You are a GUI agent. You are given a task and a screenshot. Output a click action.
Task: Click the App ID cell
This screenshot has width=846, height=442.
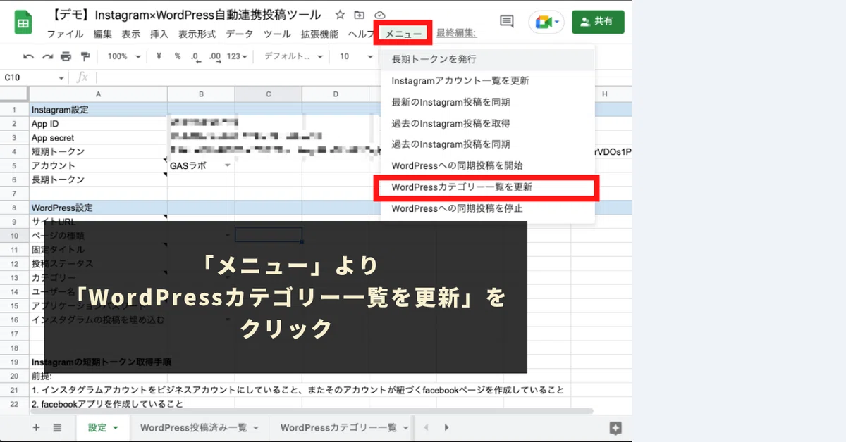98,124
